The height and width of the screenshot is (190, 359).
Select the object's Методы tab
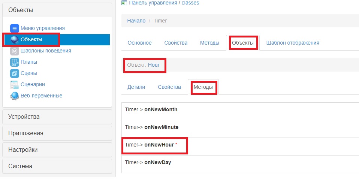pos(203,87)
